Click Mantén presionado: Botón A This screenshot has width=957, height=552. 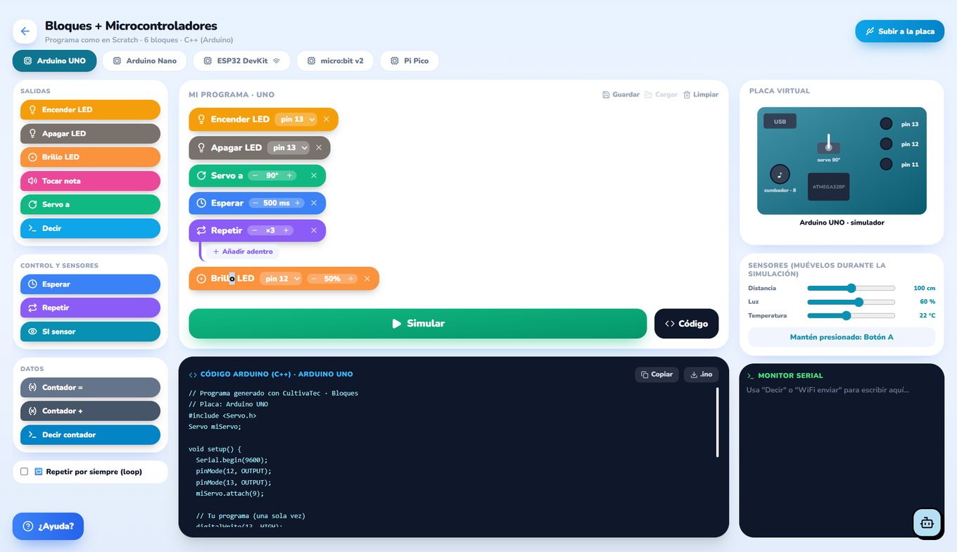tap(842, 337)
